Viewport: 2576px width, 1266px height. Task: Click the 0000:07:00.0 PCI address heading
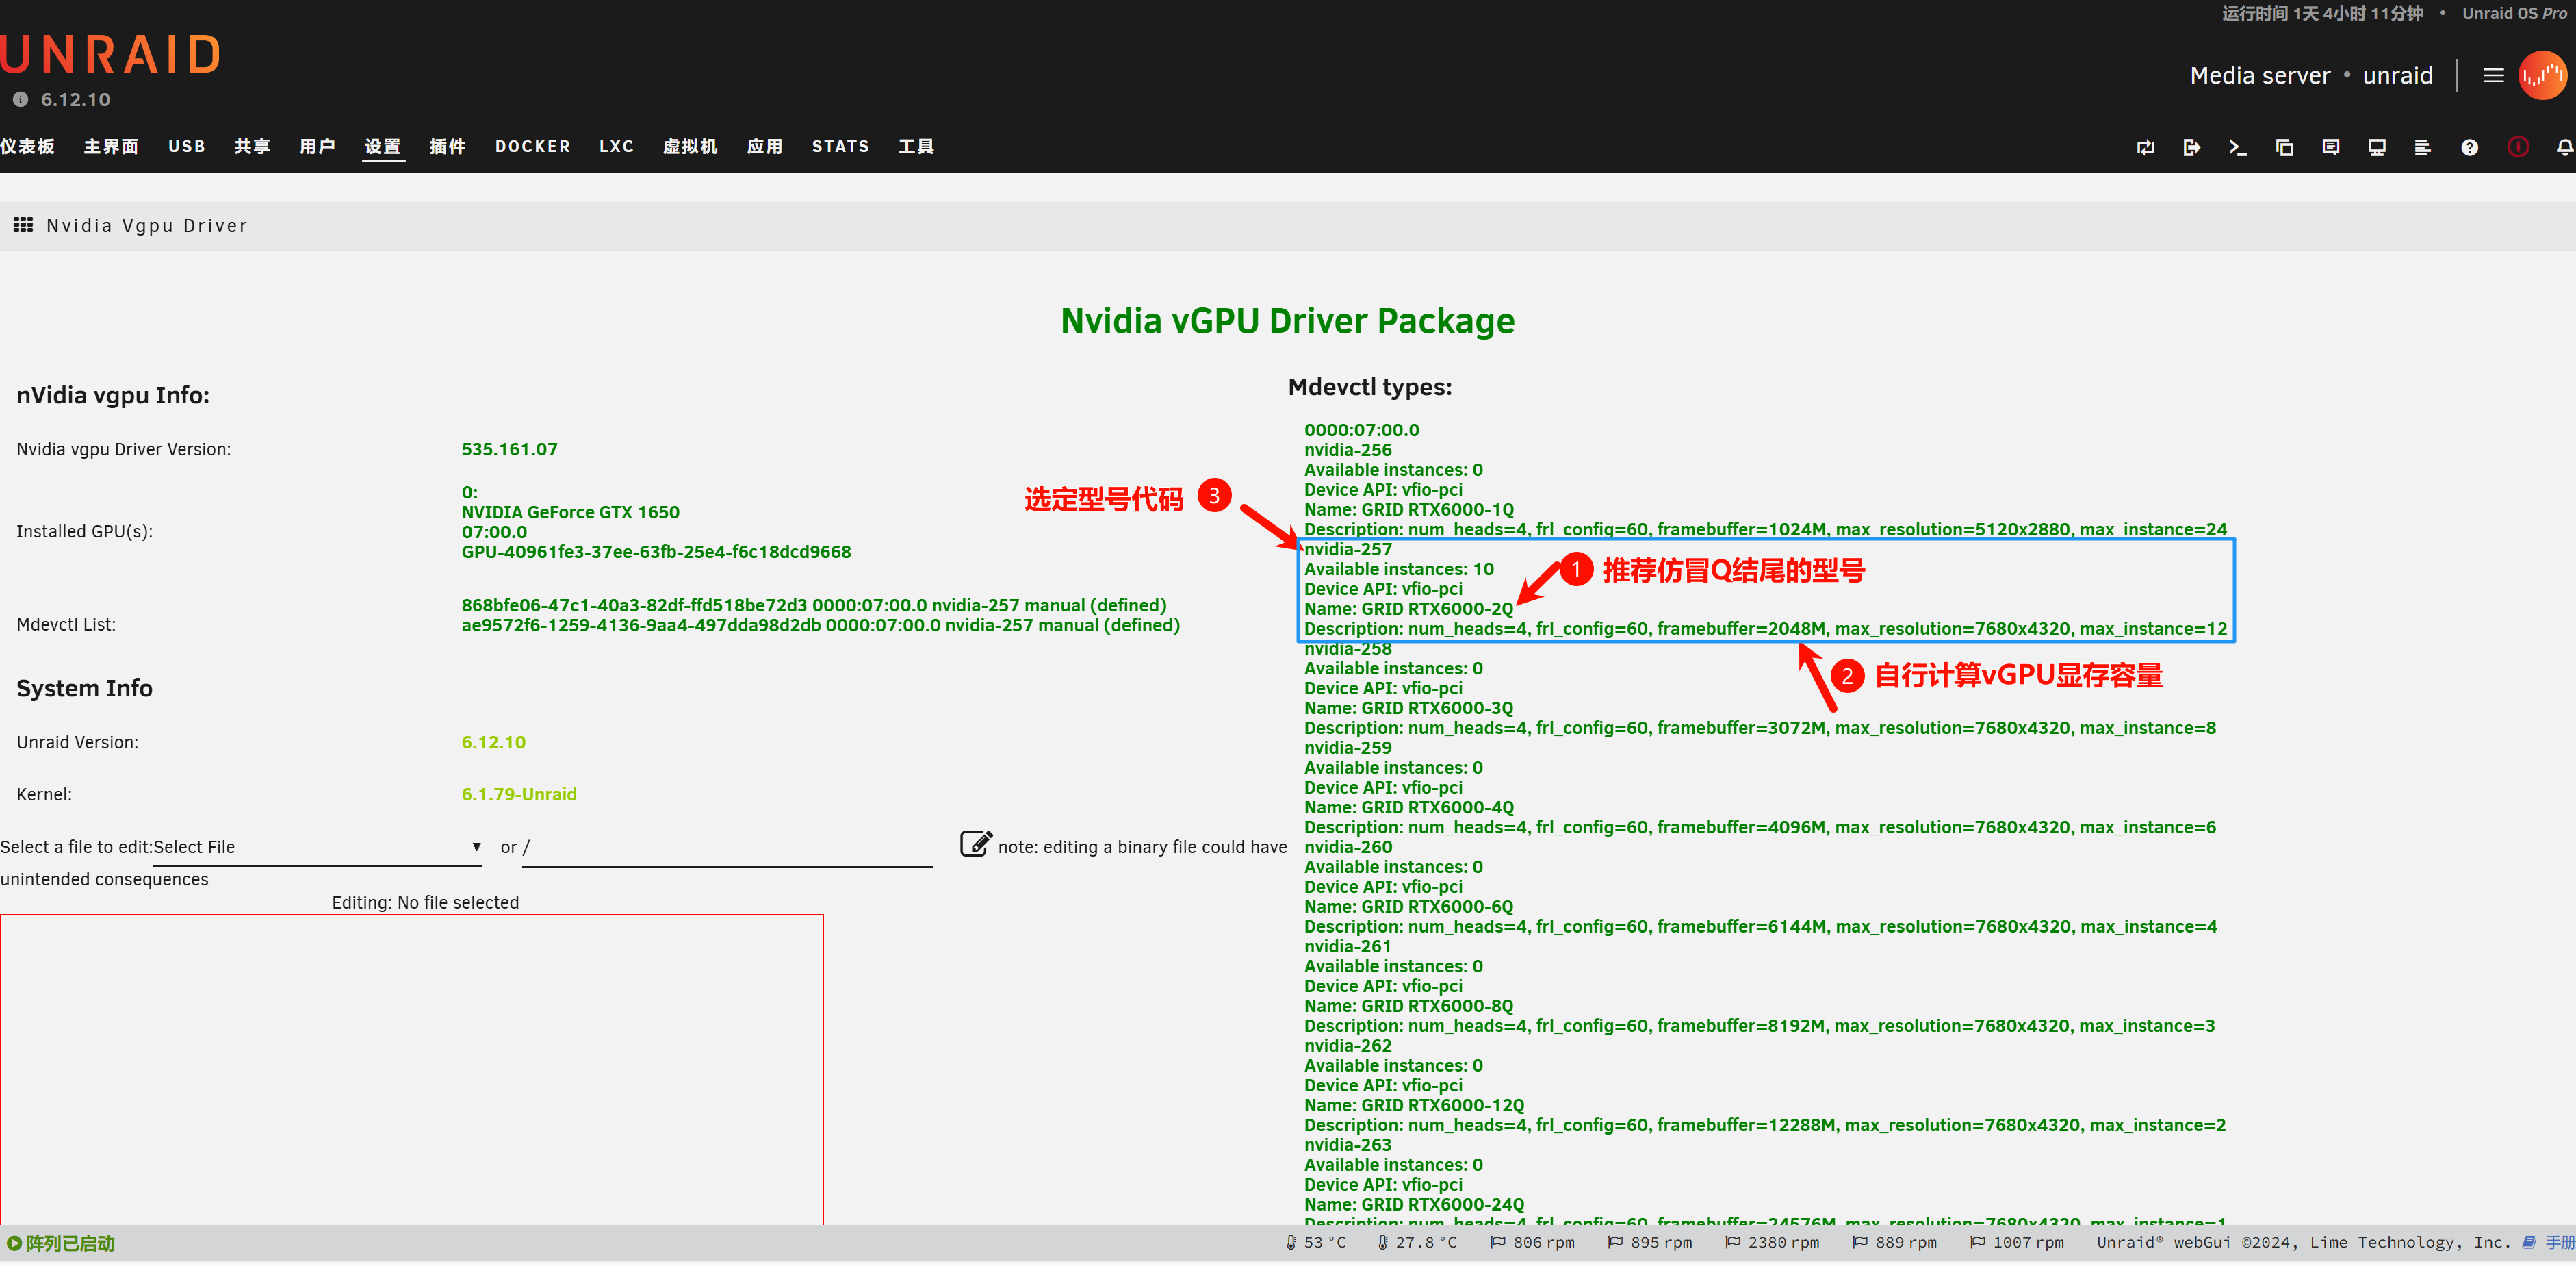pos(1361,431)
